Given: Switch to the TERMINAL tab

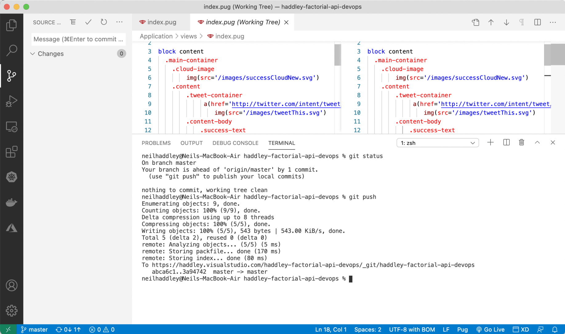Looking at the screenshot, I should coord(282,143).
